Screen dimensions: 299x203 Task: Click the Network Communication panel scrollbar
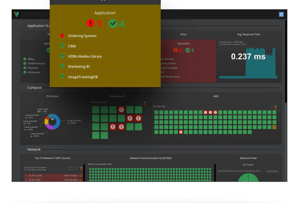(215, 173)
